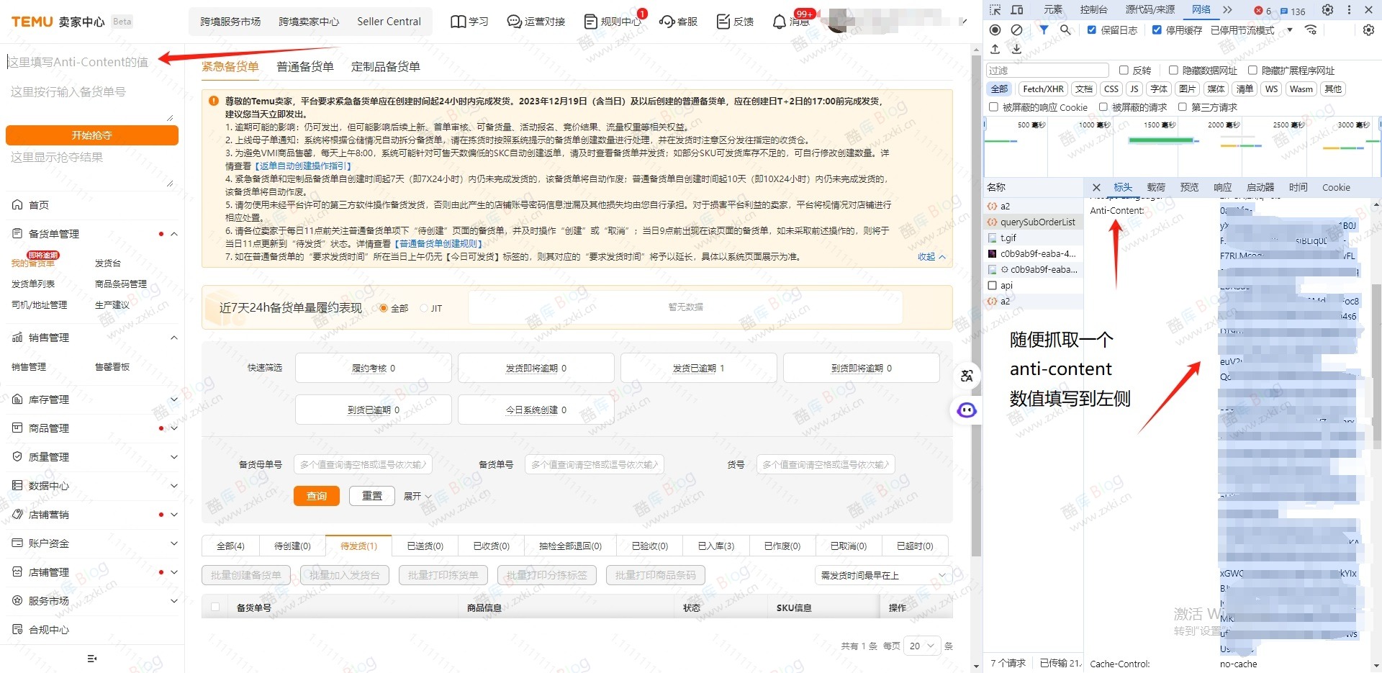The width and height of the screenshot is (1382, 673).
Task: Close the request details panel
Action: [x=1096, y=187]
